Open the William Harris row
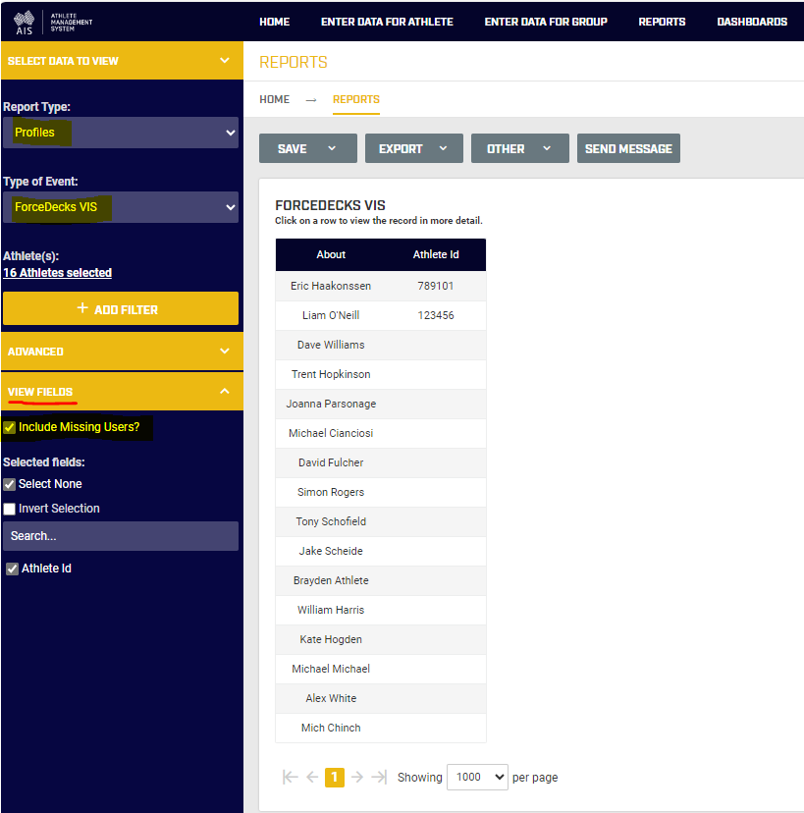This screenshot has width=804, height=813. (381, 611)
